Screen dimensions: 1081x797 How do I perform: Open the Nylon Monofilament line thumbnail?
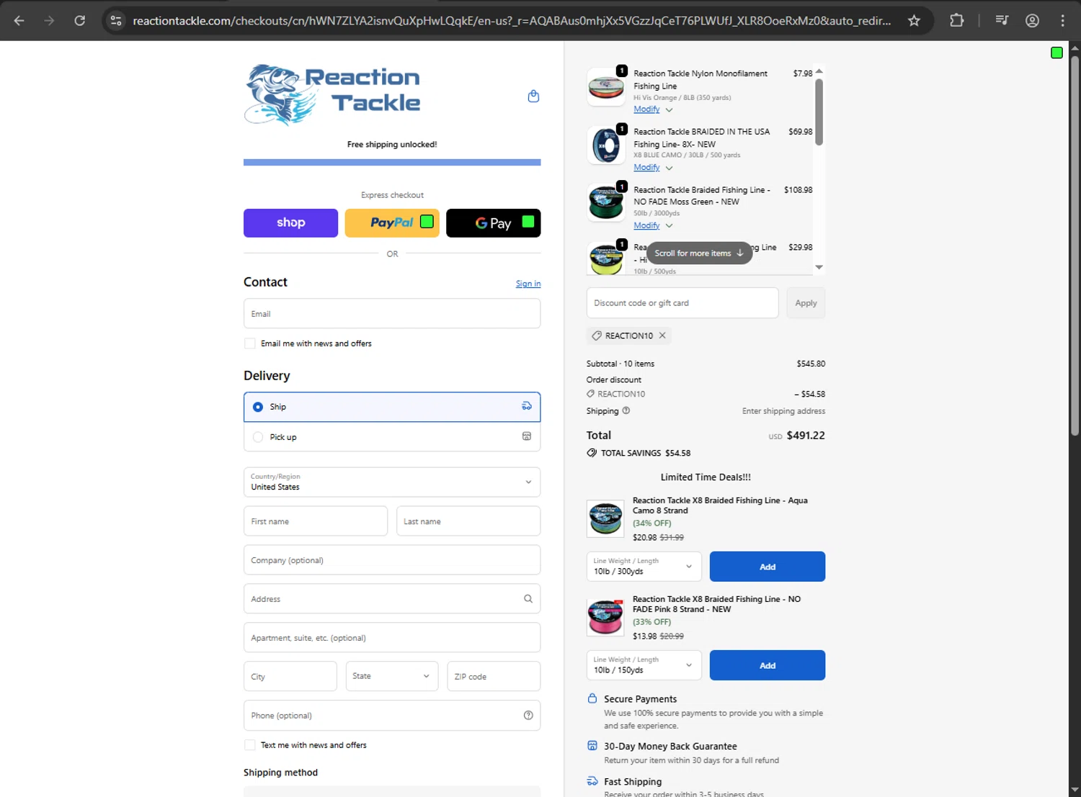pyautogui.click(x=606, y=87)
